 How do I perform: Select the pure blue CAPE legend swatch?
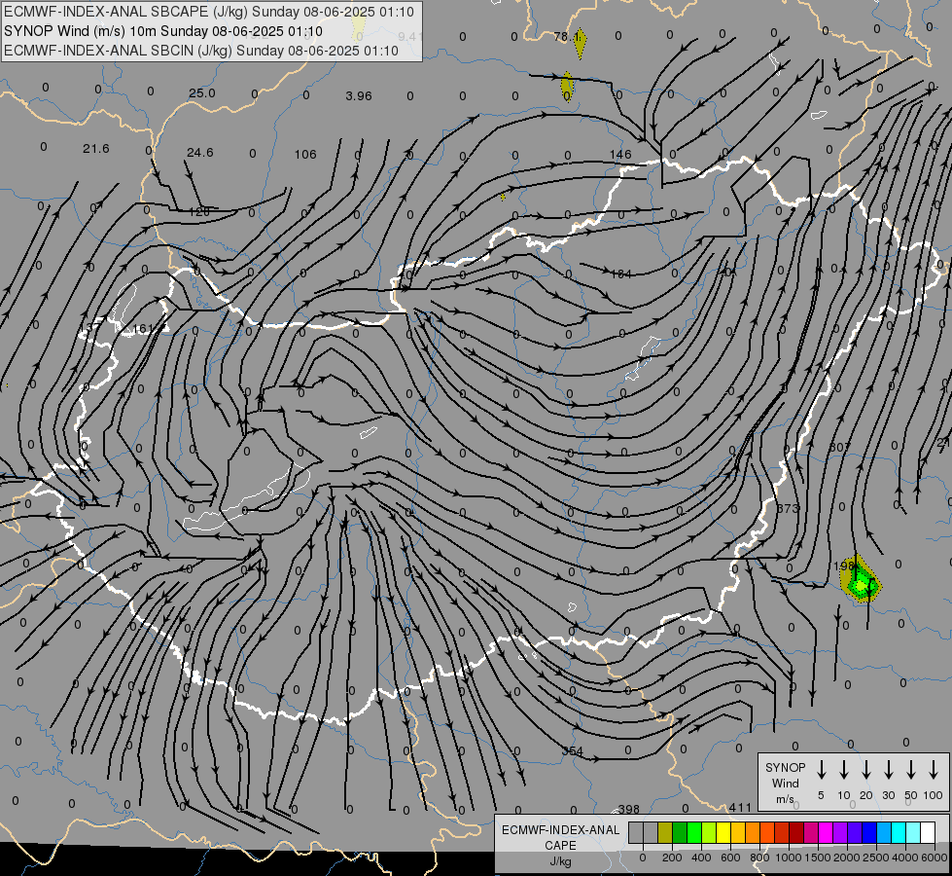pos(870,832)
